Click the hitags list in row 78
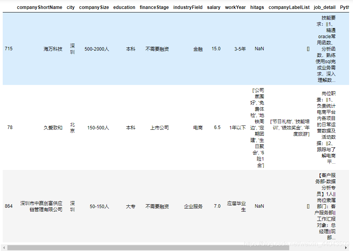The width and height of the screenshot is (353, 251). [x=257, y=128]
